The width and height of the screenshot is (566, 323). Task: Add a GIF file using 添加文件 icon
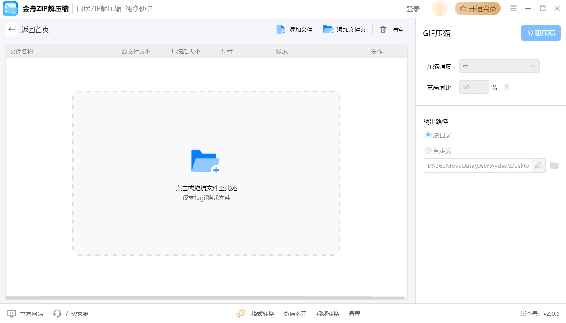click(281, 29)
